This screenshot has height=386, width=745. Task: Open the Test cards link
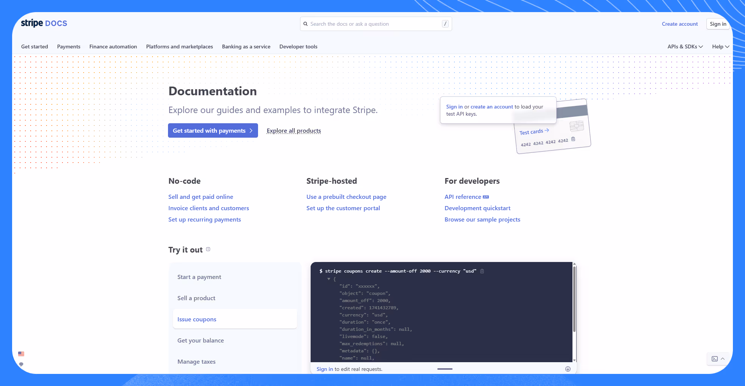point(534,132)
